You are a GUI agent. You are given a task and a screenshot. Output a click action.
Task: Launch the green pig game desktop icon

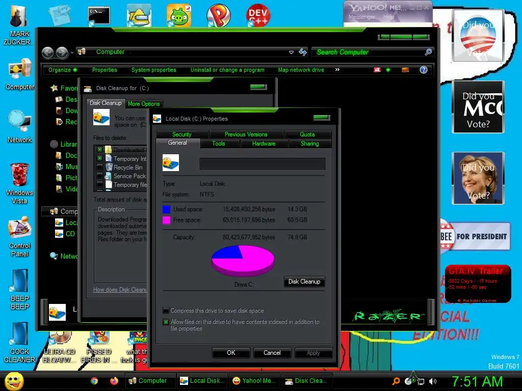(x=179, y=16)
